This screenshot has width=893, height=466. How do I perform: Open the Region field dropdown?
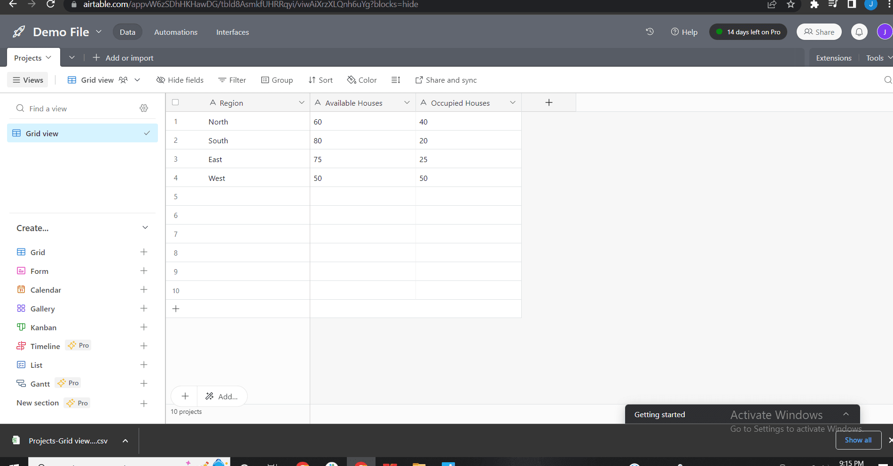pyautogui.click(x=301, y=102)
